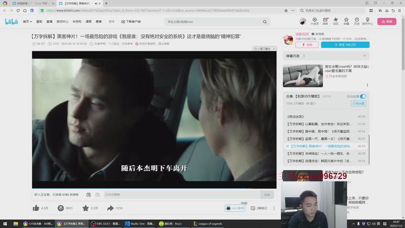The image size is (405, 228).
Task: Open the 消息 messages icon
Action: 325,21
